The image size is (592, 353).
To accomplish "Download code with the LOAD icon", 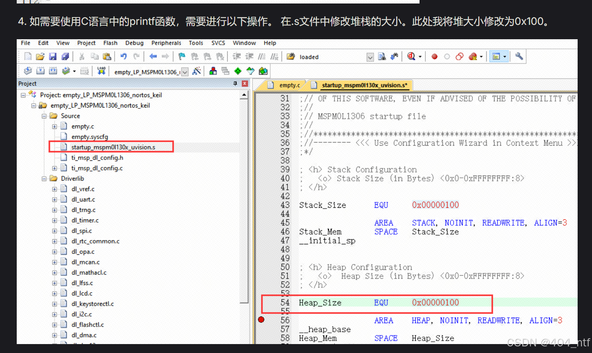I will point(101,71).
